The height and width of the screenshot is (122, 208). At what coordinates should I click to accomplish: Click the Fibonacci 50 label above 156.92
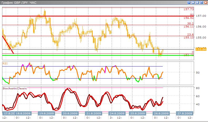coord(192,15)
